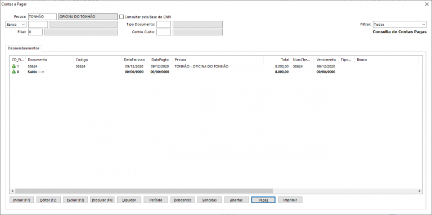Click the scrollbar right arrow

click(419, 191)
